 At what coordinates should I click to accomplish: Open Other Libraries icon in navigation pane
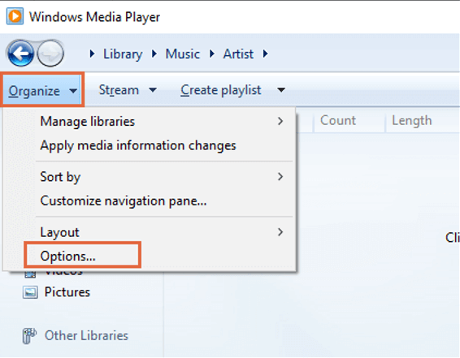(x=29, y=336)
